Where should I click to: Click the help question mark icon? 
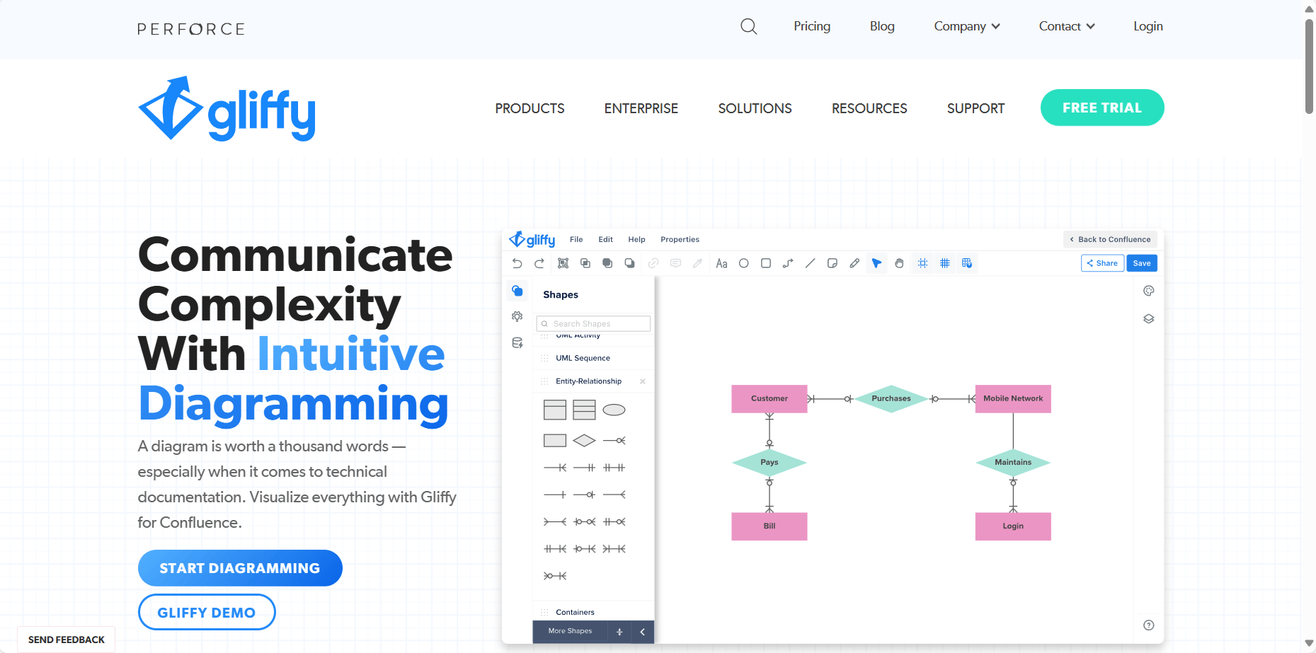click(1149, 625)
